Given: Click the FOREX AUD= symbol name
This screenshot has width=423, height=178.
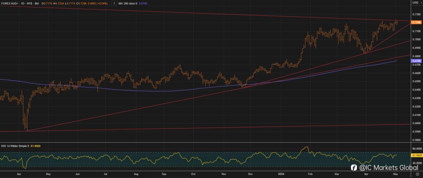Looking at the screenshot, I should (x=10, y=3).
